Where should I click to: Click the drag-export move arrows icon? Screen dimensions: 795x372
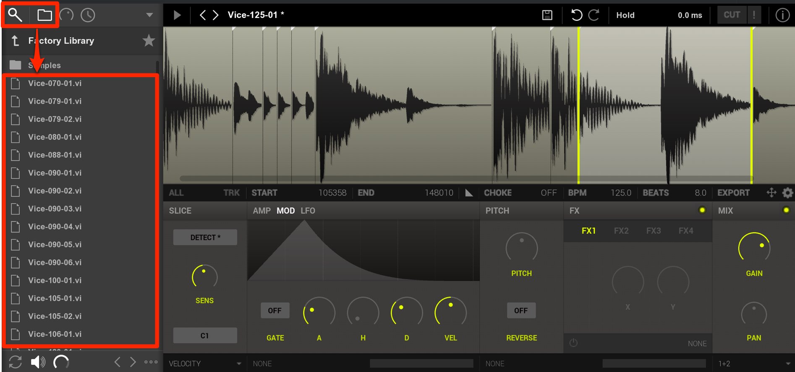[x=771, y=193]
